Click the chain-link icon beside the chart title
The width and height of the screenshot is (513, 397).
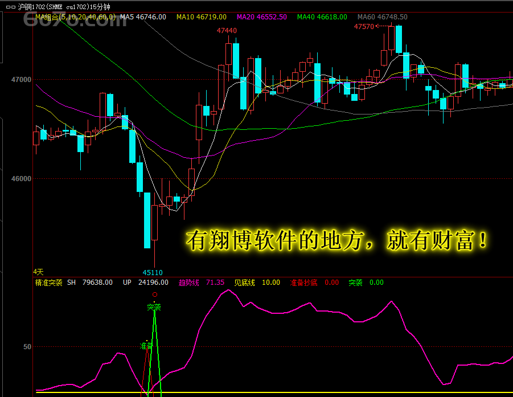pos(11,7)
